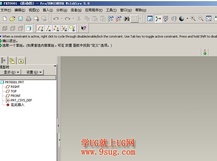Viewport: 217px width, 161px height.
Task: Switch to the Model Tree navigator tab
Action: coord(3,61)
